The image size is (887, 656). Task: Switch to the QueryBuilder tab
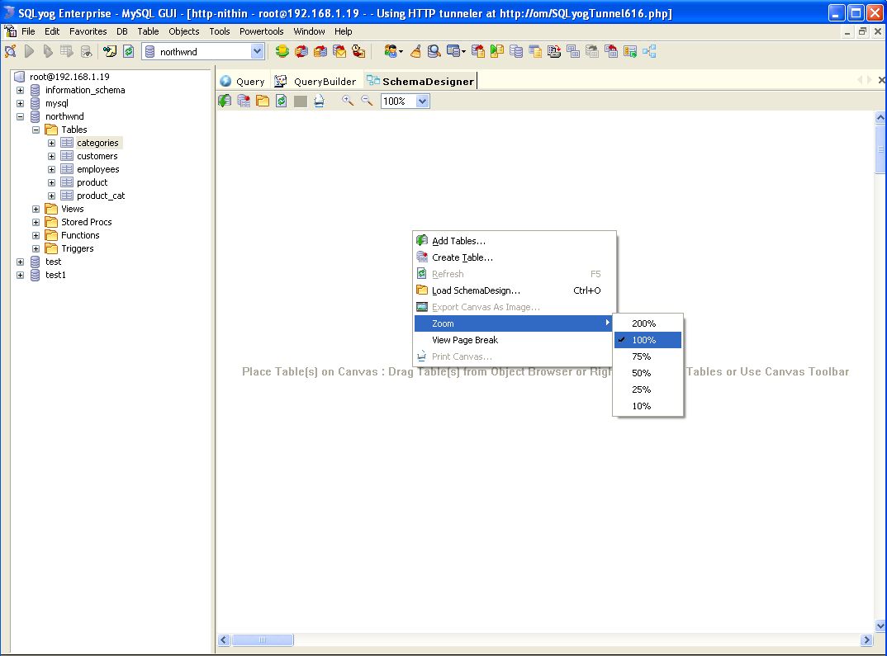317,82
